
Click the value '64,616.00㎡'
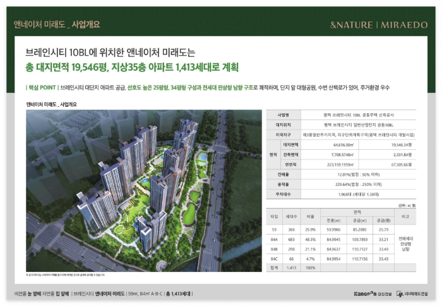(343, 145)
